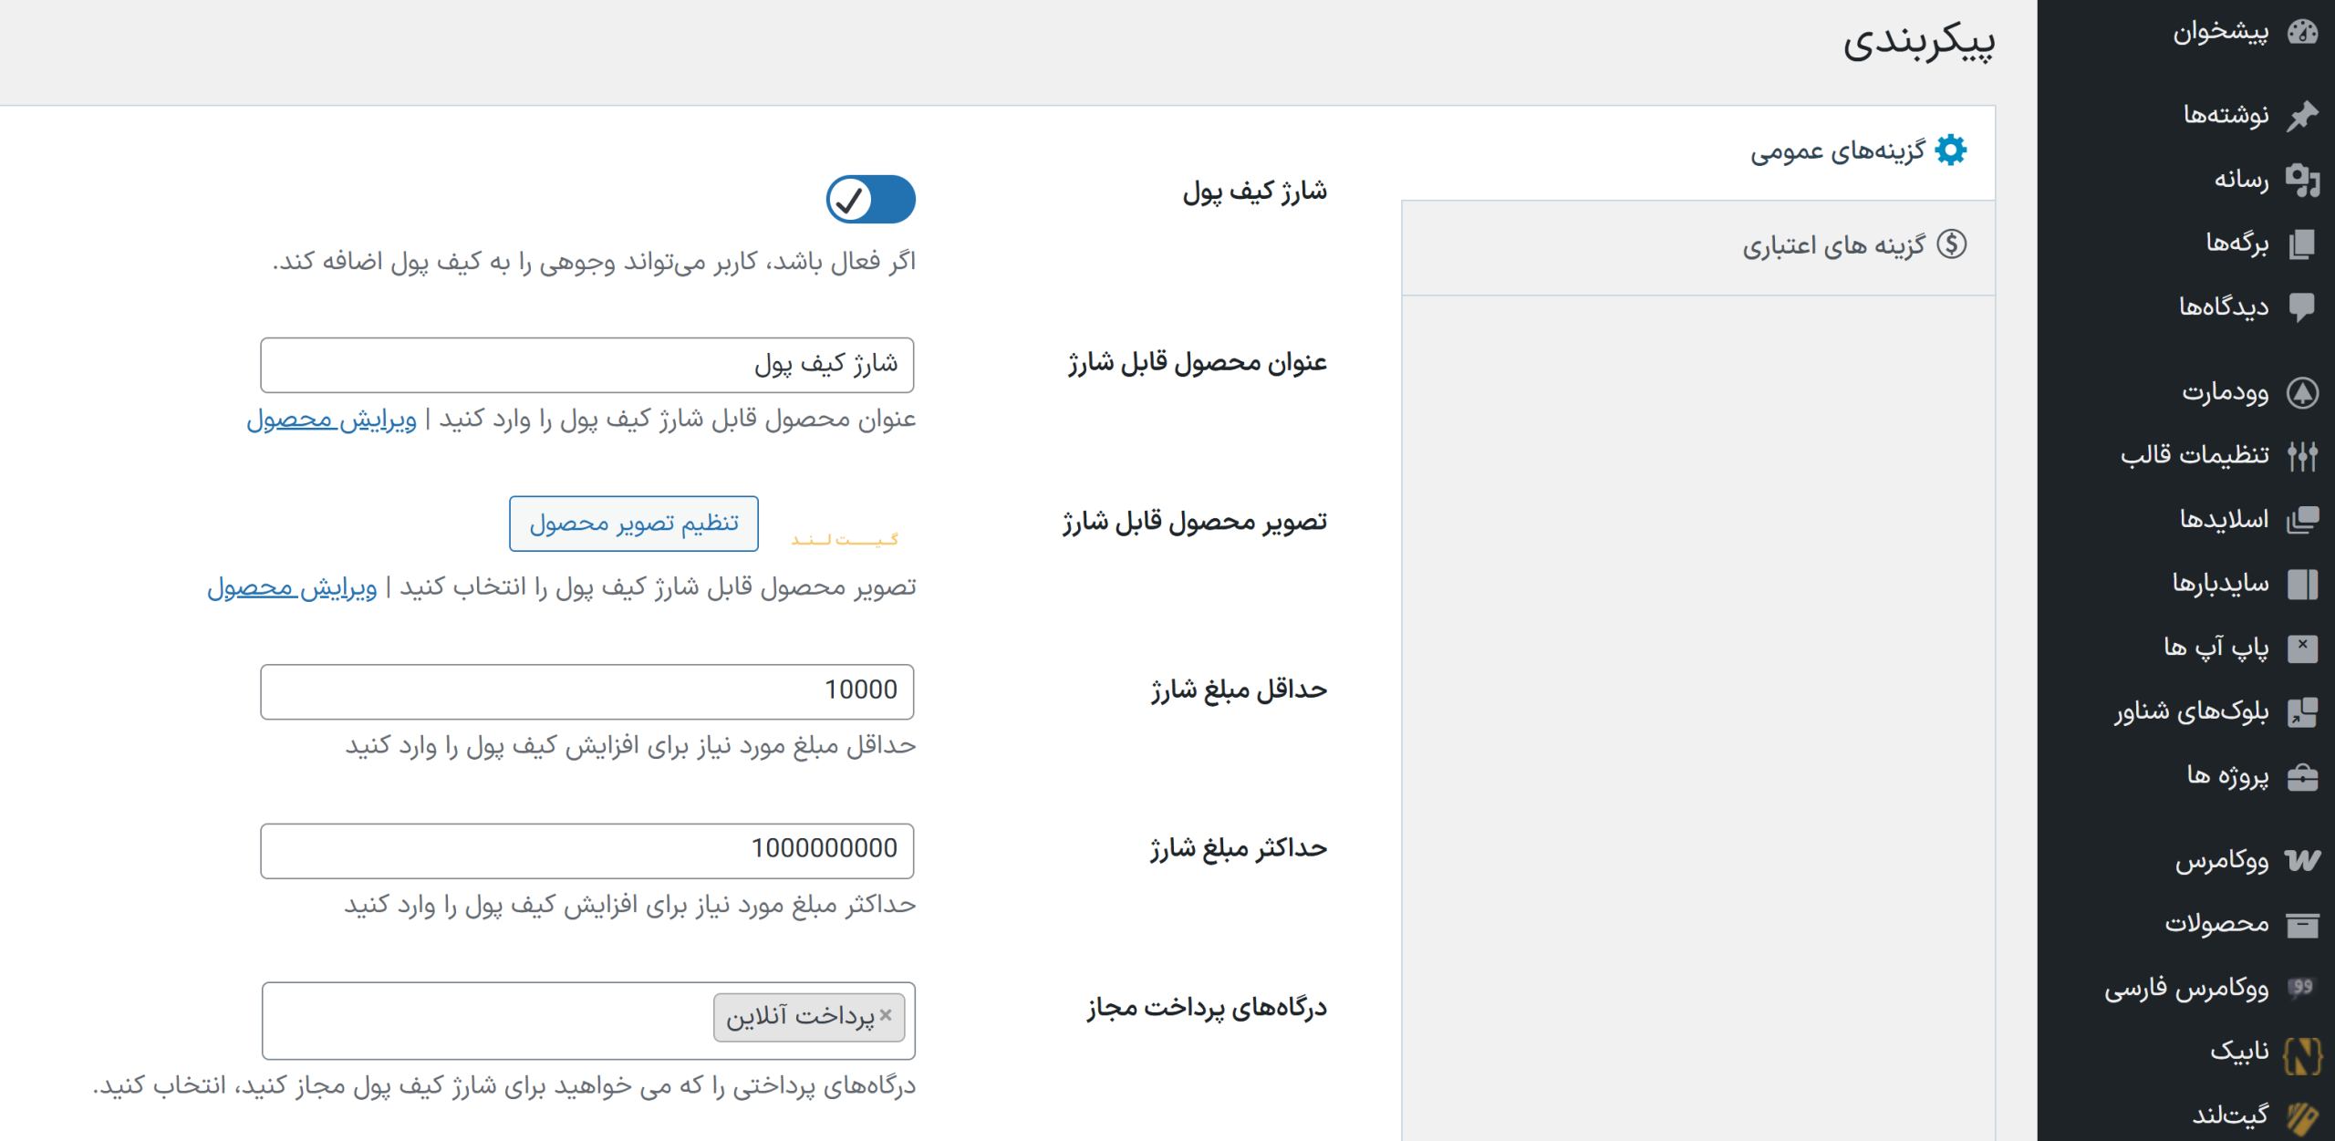Click the minimum charge amount field
Screen dimensions: 2335x1141
tap(586, 691)
